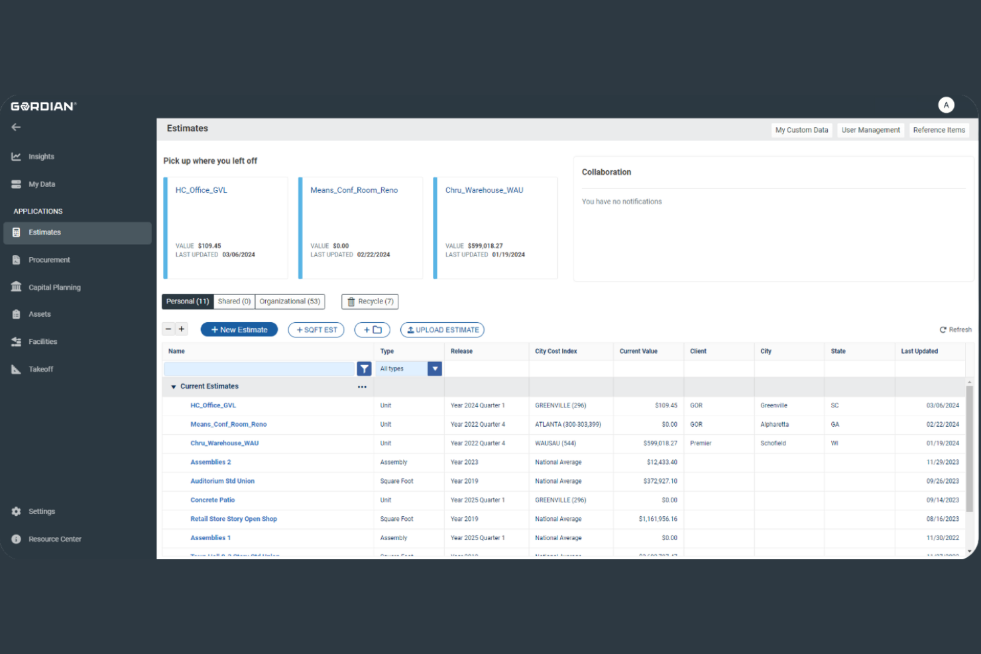The image size is (981, 654).
Task: Select the Personal estimates filter
Action: pyautogui.click(x=187, y=301)
